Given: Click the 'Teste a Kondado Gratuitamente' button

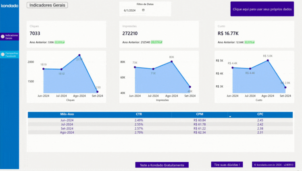Looking at the screenshot, I should [x=162, y=165].
